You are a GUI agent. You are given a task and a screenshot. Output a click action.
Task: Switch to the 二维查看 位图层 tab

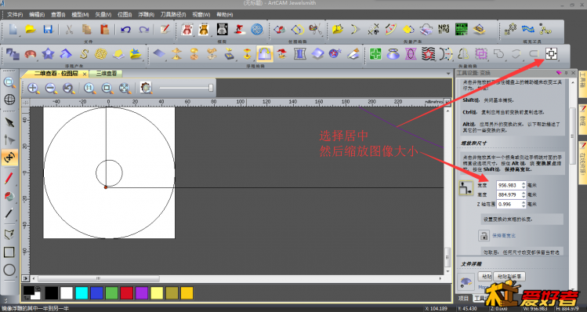coord(56,74)
